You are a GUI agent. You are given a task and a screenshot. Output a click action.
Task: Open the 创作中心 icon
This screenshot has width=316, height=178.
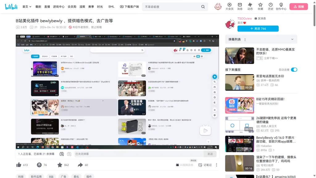tap(281, 6)
